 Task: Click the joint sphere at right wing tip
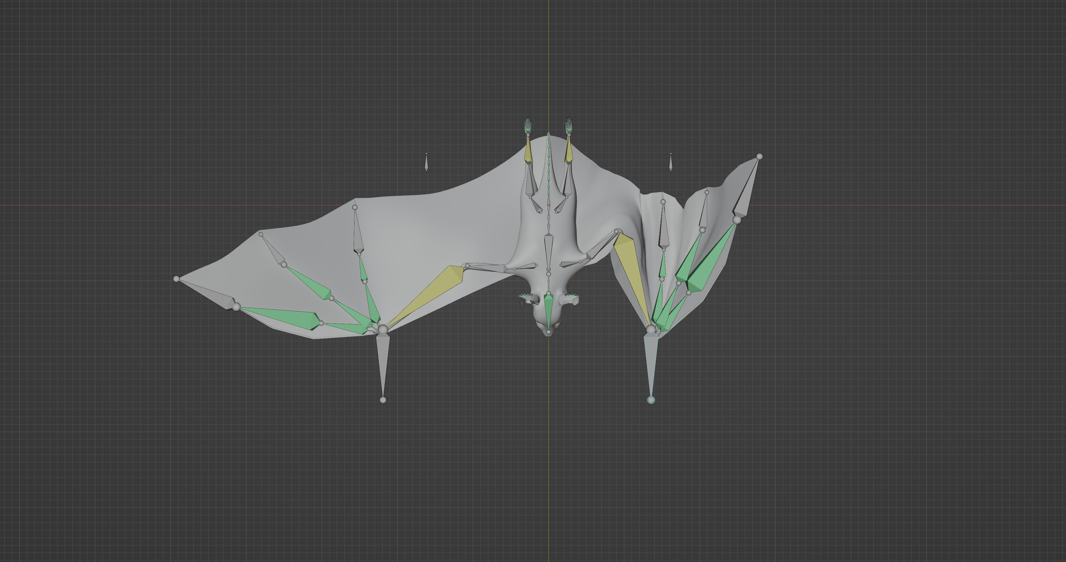(x=759, y=156)
